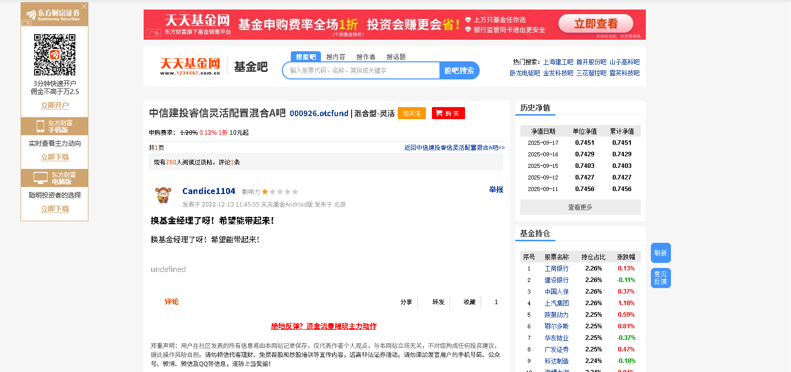This screenshot has height=372, width=791.
Task: Click the 刷新 refresh floating button
Action: (x=660, y=253)
